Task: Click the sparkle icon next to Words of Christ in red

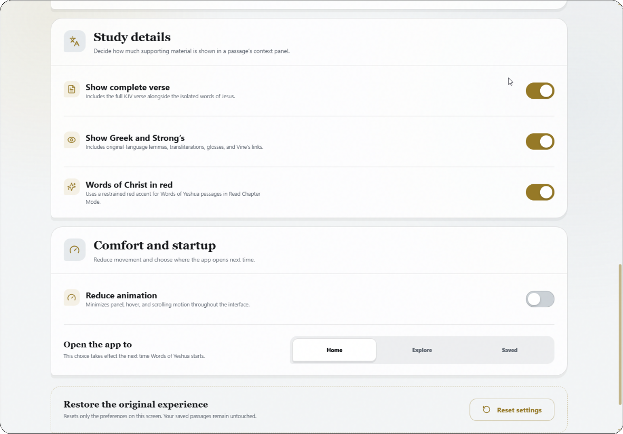Action: pos(72,186)
